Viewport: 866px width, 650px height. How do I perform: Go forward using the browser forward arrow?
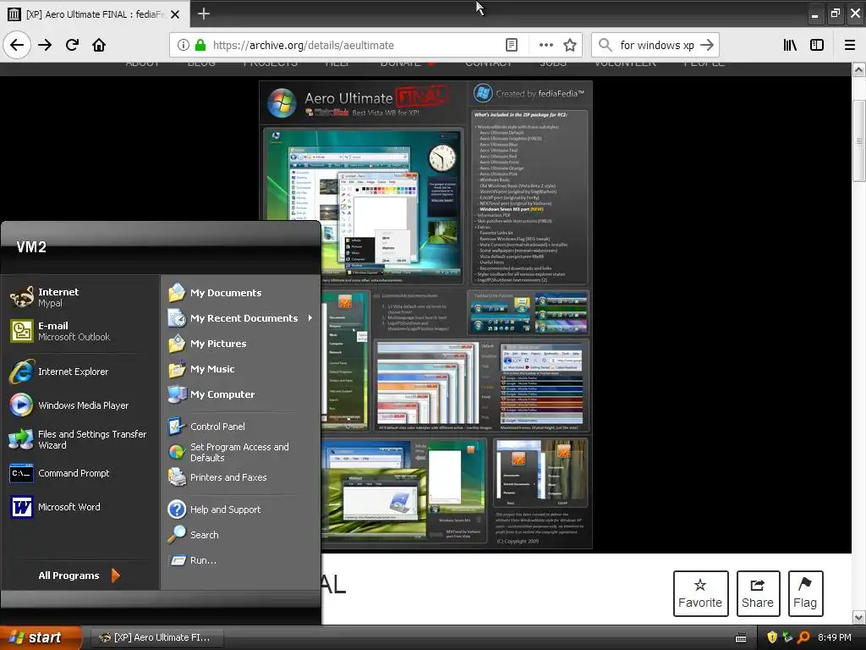pos(45,45)
